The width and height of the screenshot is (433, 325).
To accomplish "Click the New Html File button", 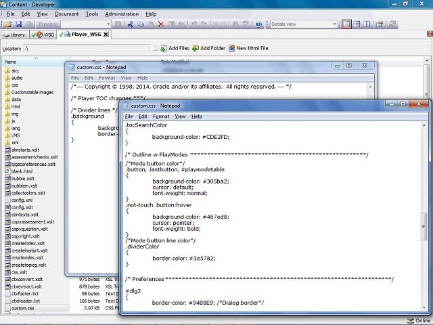I will click(248, 48).
